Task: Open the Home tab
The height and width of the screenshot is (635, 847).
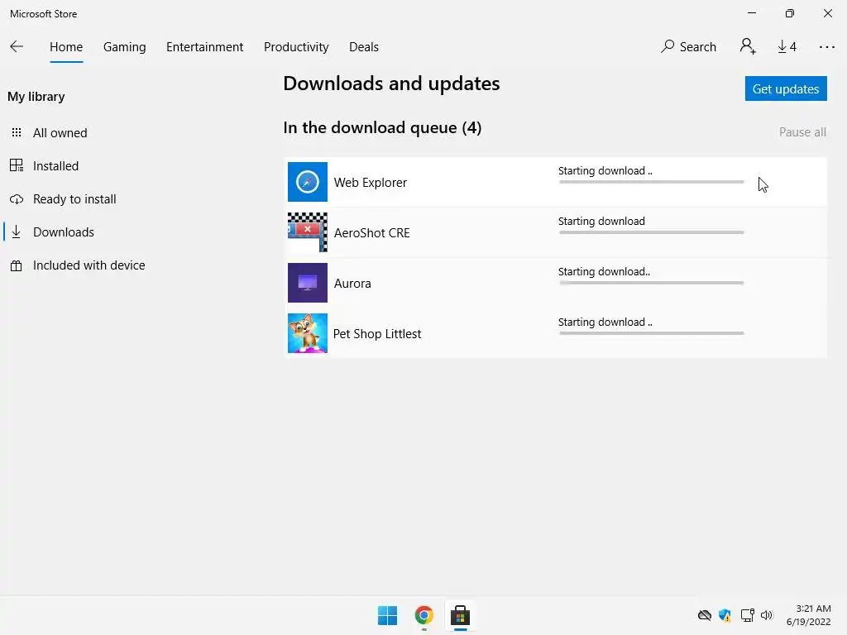Action: [66, 47]
